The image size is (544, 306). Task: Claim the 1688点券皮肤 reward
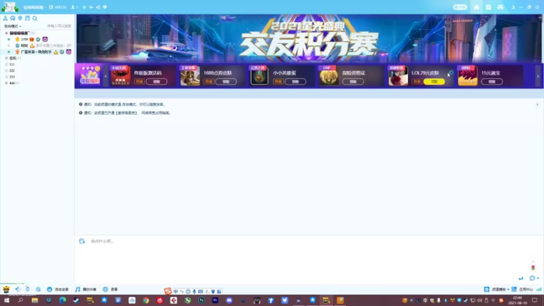226,82
